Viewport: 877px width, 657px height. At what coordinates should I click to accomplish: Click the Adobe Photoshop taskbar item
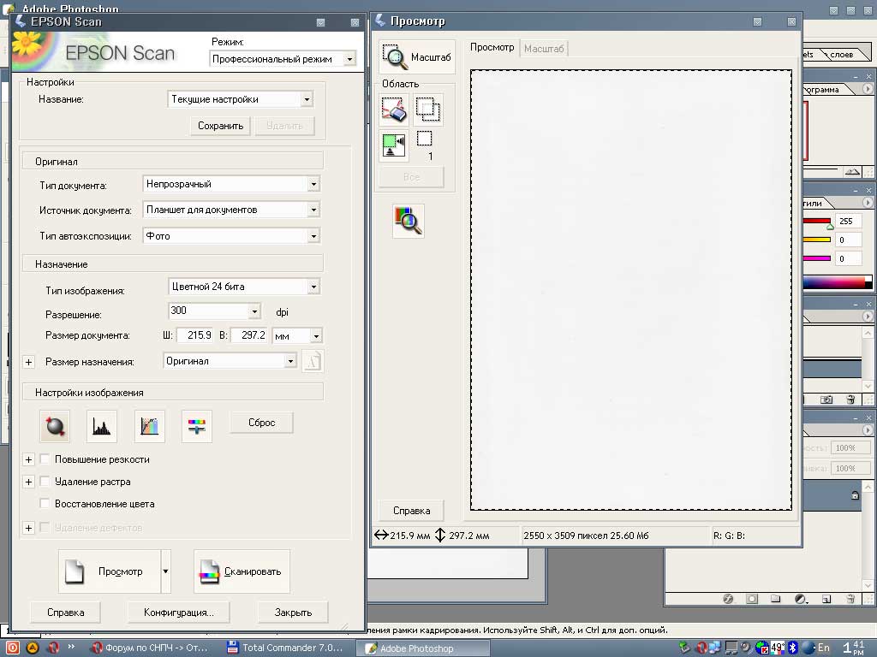pyautogui.click(x=422, y=648)
